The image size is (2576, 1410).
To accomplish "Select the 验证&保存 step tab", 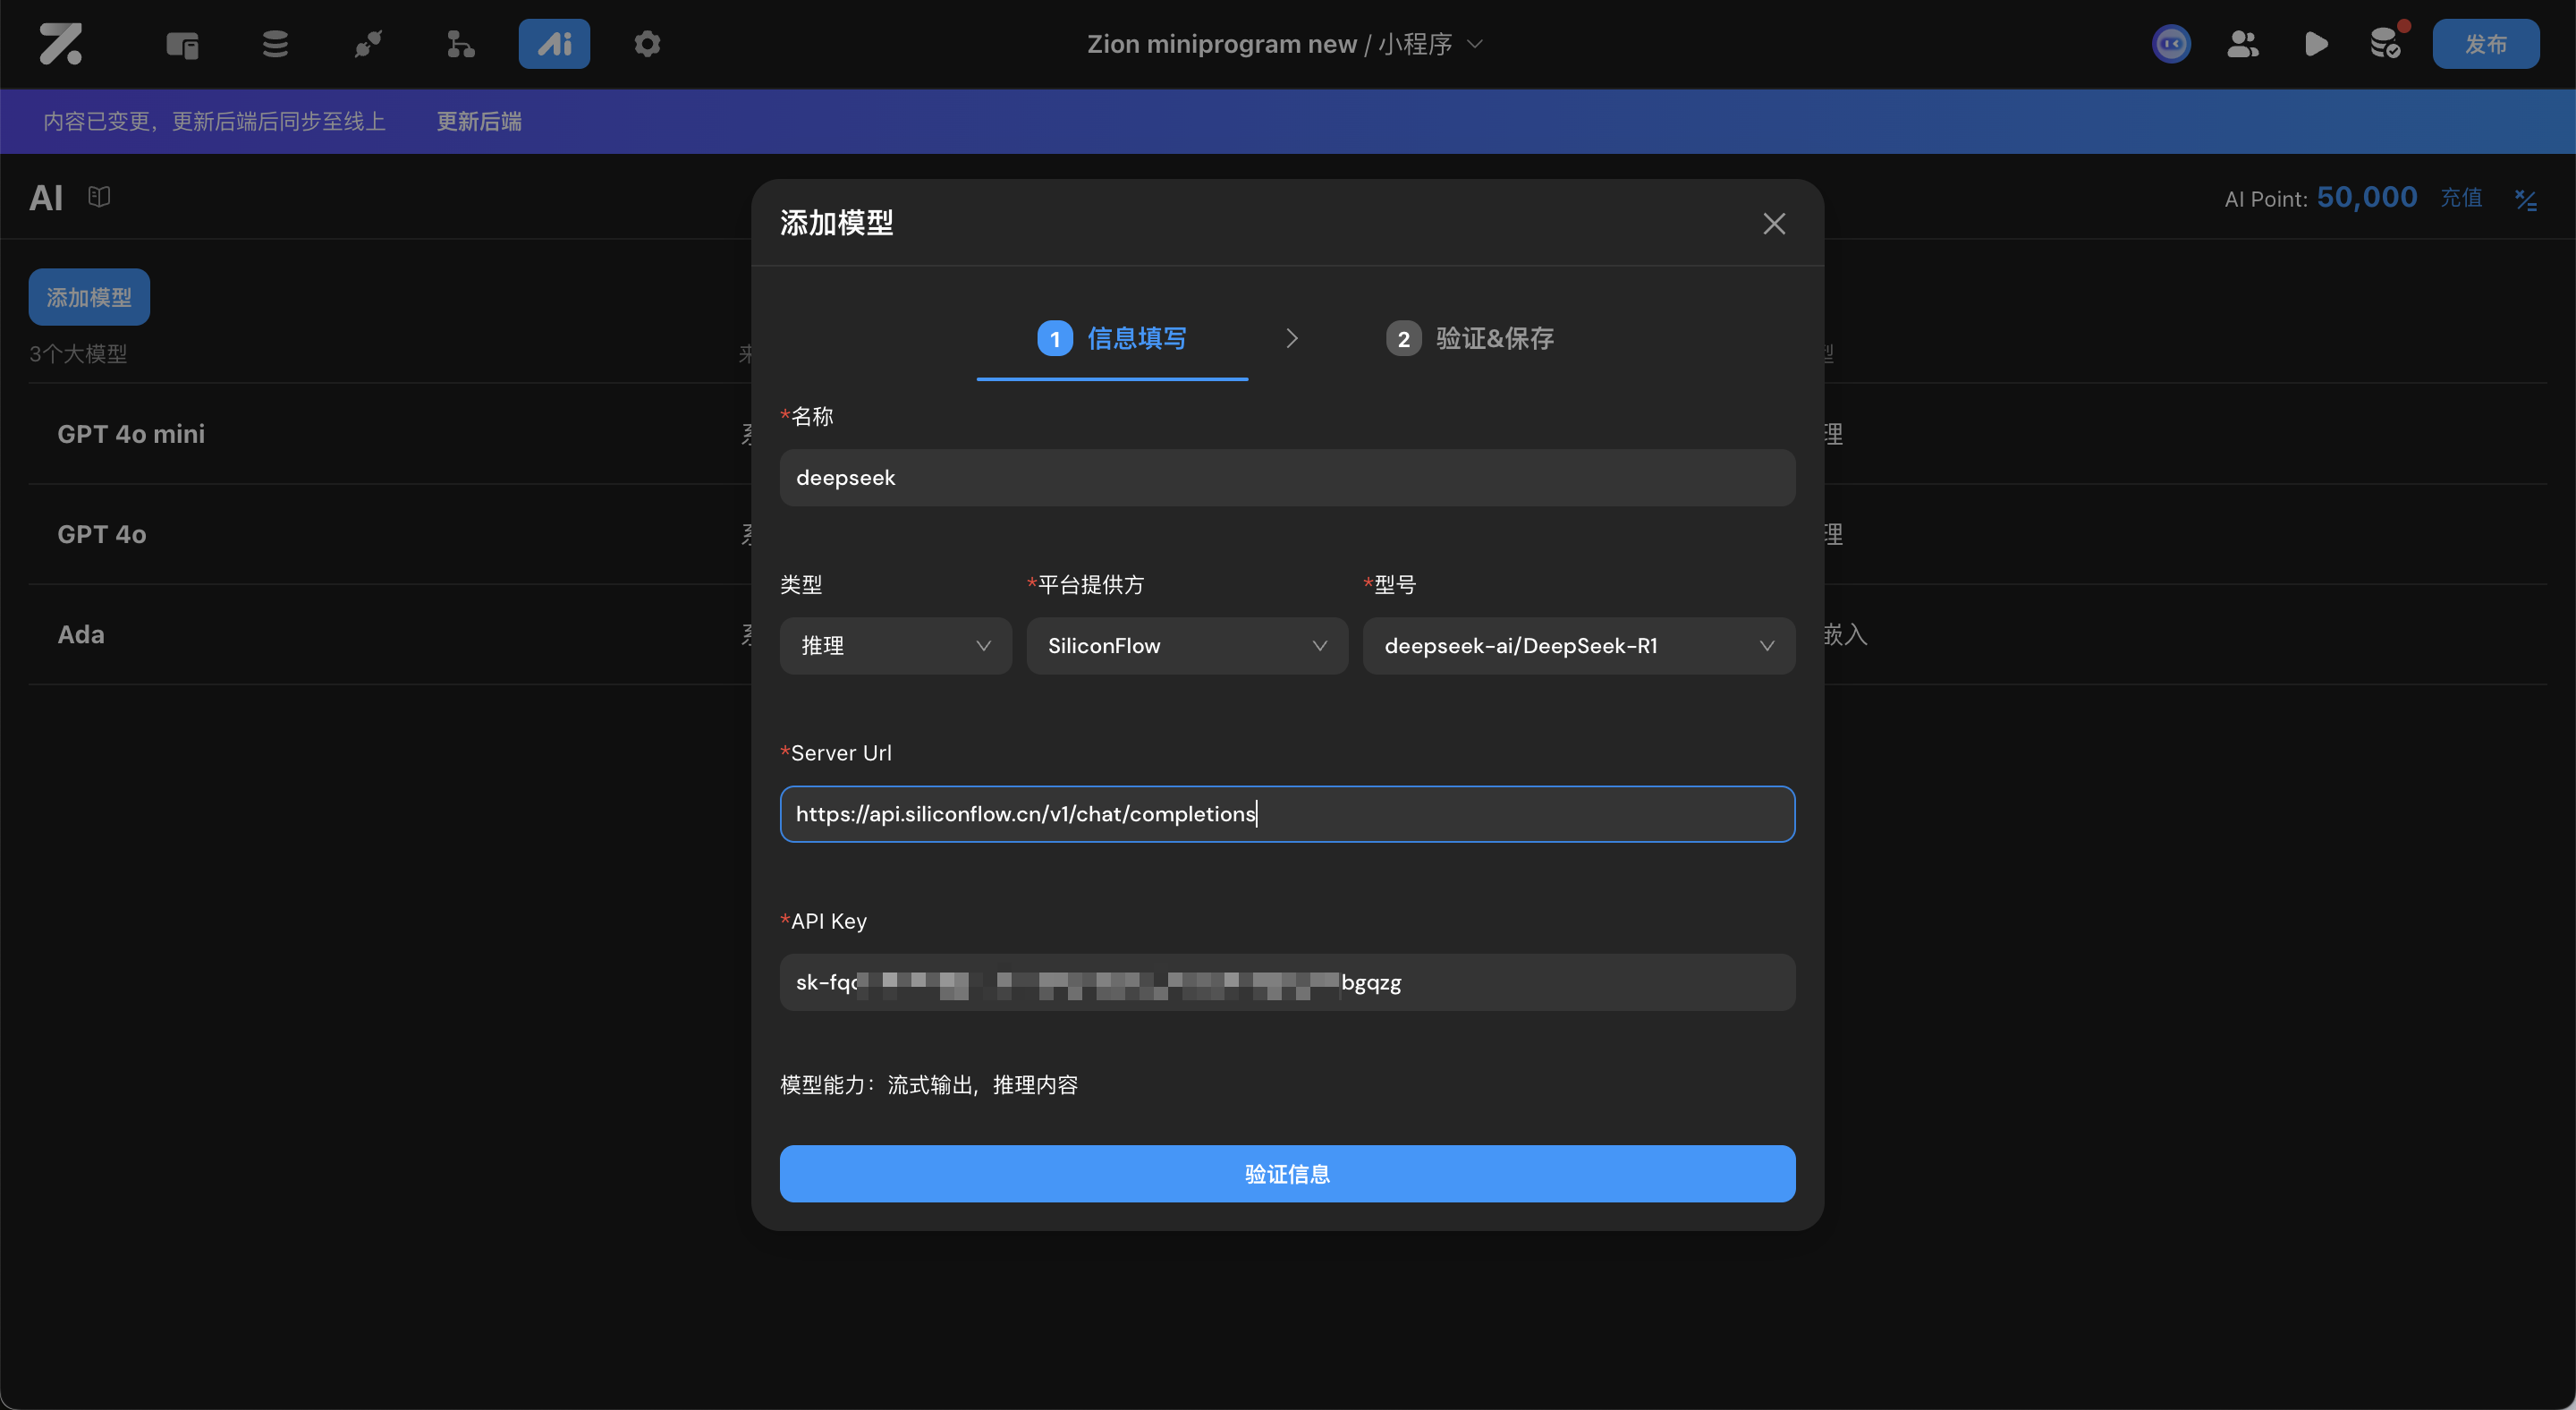I will point(1470,339).
